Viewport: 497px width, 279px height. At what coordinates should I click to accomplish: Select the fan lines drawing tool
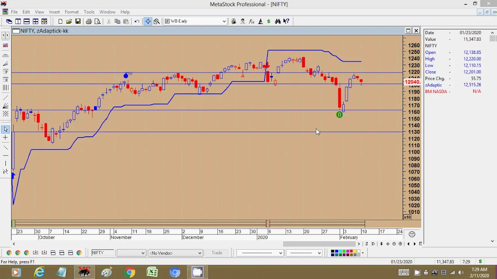coord(5,64)
